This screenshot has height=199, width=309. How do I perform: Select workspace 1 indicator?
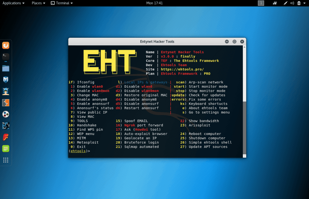pyautogui.click(x=261, y=3)
